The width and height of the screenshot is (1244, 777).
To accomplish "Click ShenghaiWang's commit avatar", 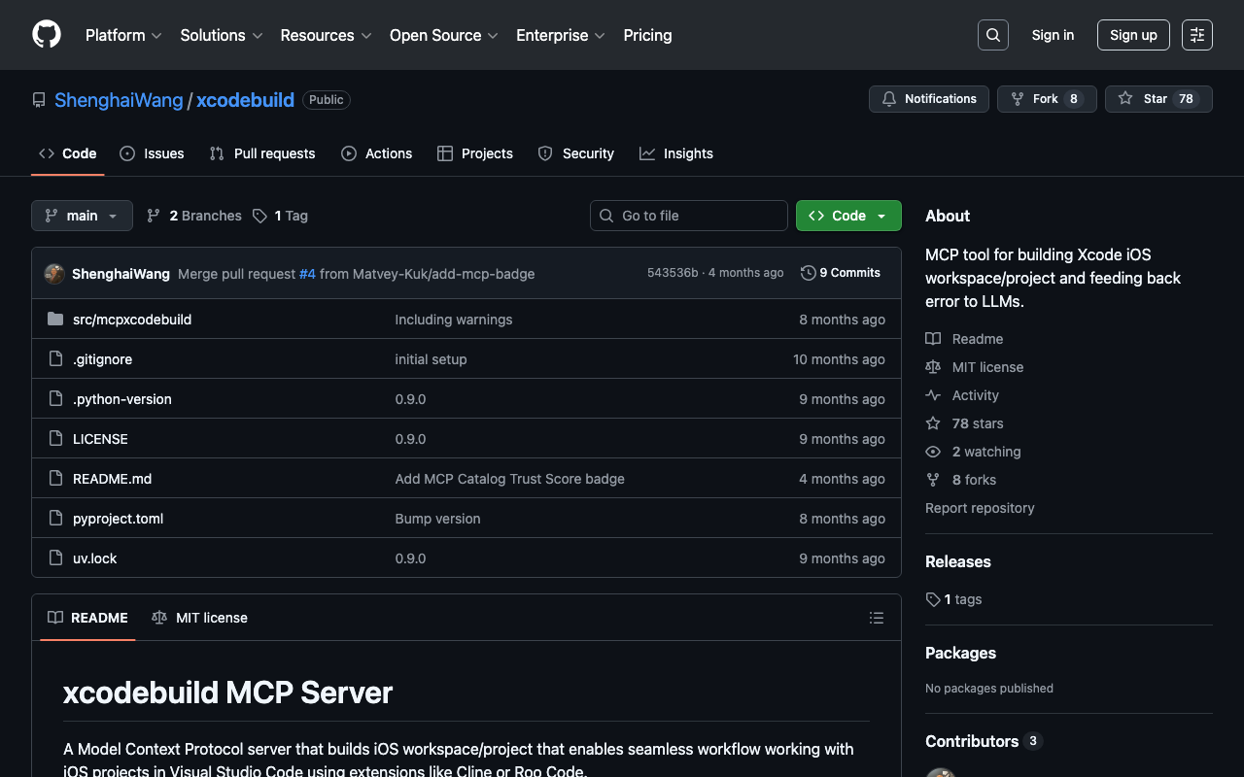I will [54, 274].
